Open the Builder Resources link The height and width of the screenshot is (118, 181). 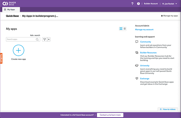click(x=148, y=53)
